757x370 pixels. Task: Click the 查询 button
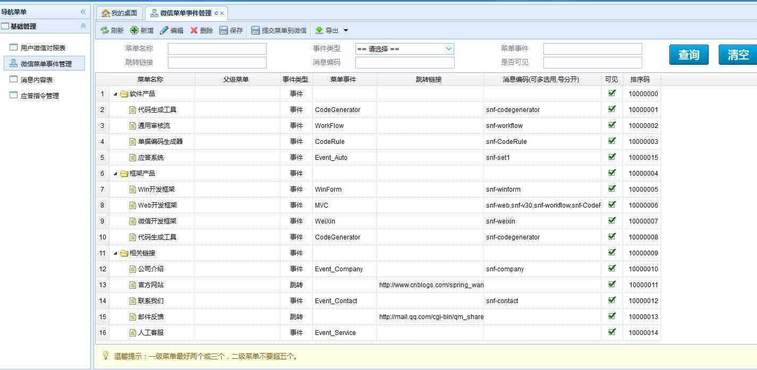coord(689,54)
